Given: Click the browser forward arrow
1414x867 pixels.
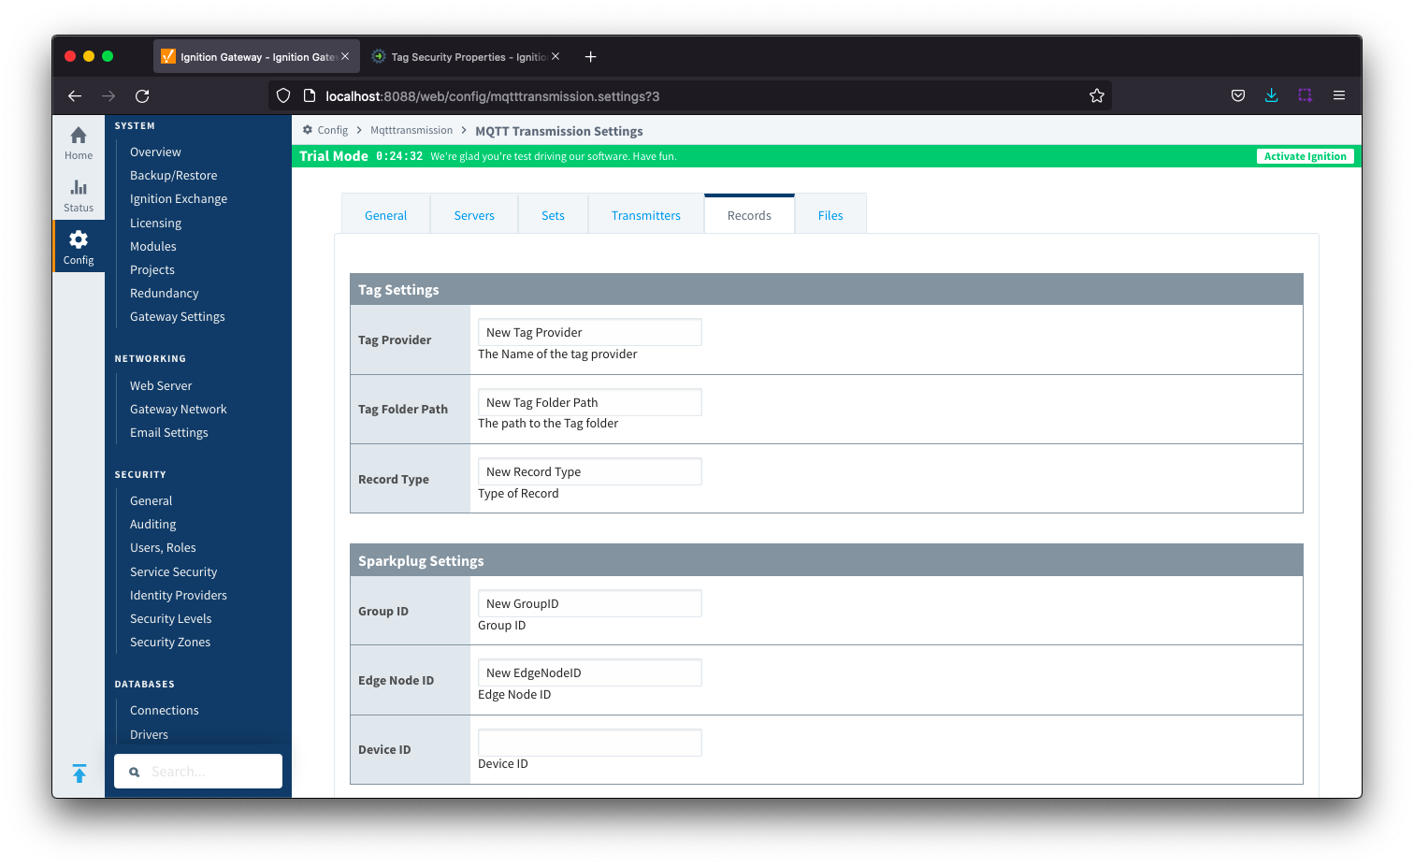Looking at the screenshot, I should coord(108,95).
